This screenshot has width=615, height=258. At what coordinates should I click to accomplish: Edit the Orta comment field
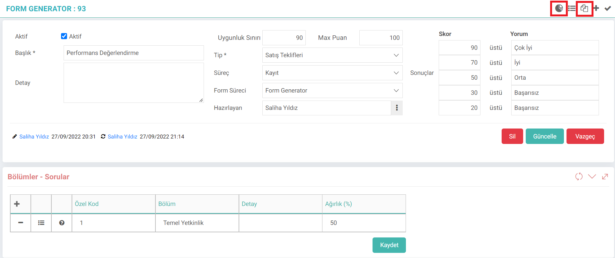pyautogui.click(x=555, y=78)
